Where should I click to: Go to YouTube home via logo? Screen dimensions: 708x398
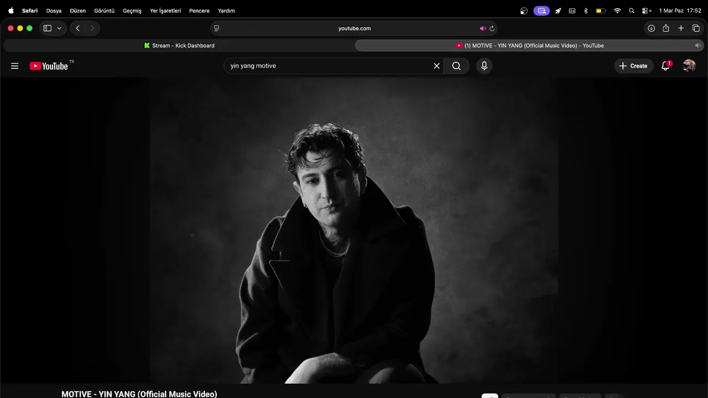pyautogui.click(x=49, y=66)
